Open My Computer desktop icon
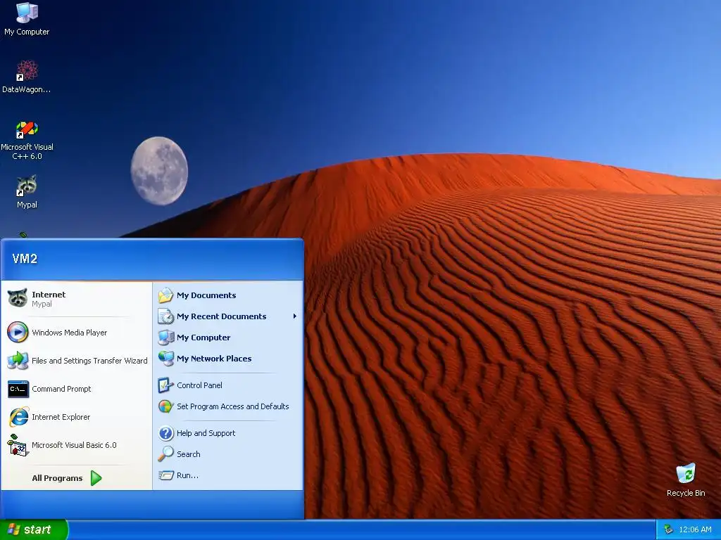The image size is (721, 540). pyautogui.click(x=27, y=19)
